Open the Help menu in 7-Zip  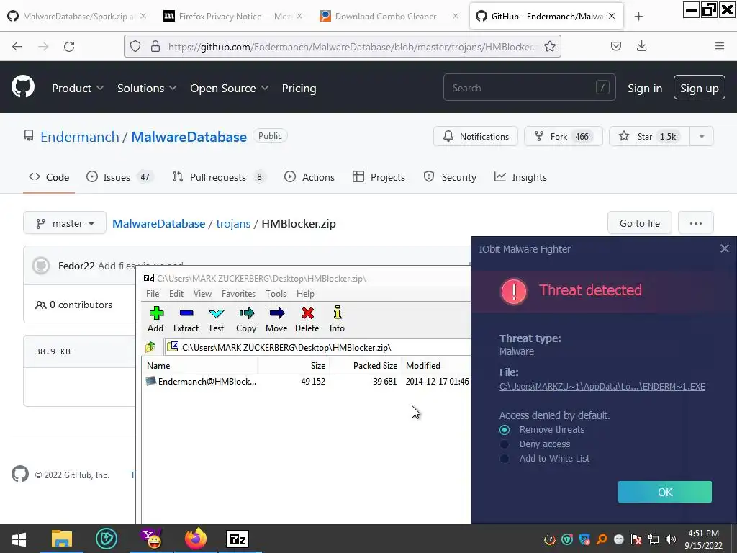305,294
